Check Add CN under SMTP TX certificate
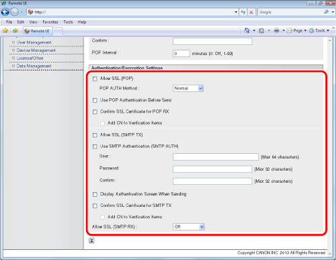The width and height of the screenshot is (336, 260). (102, 217)
